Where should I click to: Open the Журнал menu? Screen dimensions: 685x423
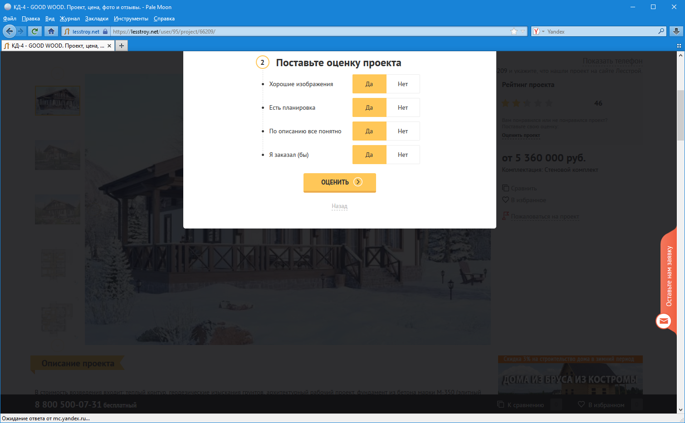tap(70, 19)
